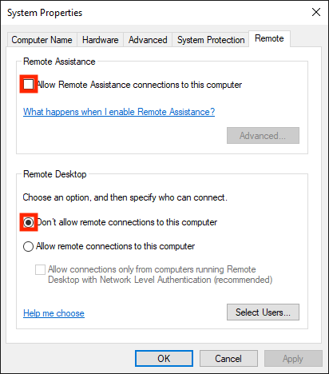Click the Select Users... button
Viewport: 329px width, 374px height.
(263, 312)
